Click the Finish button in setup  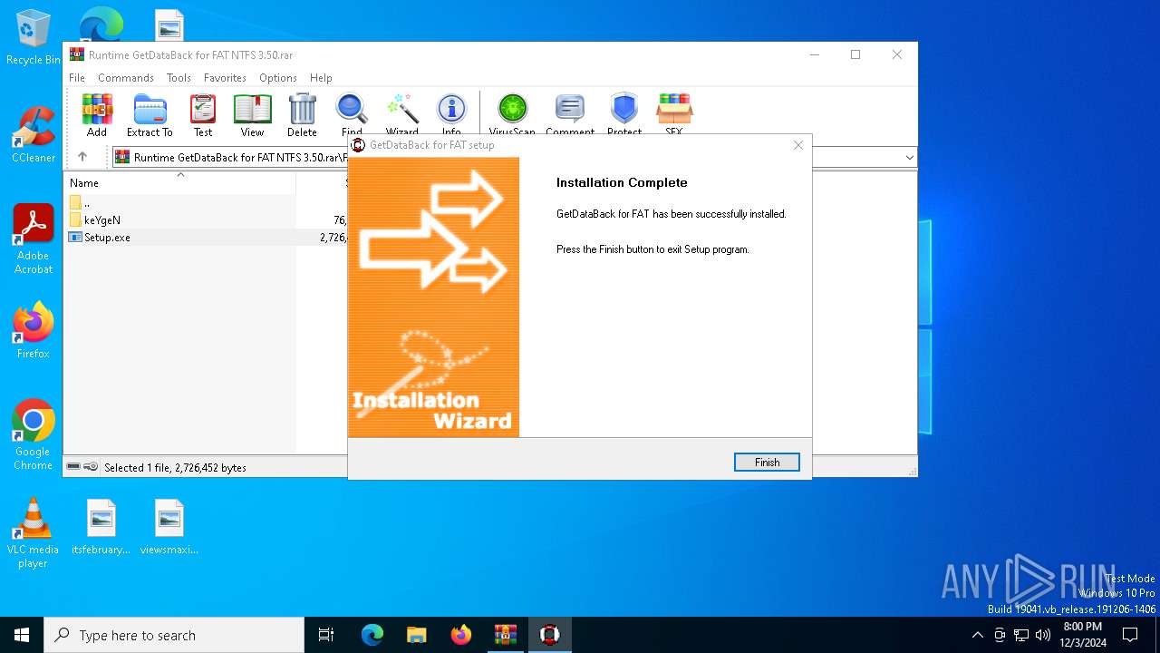click(767, 463)
